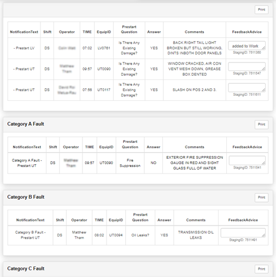Screen dimensions: 276x277
Task: Click time value 08:02
Action: (x=99, y=235)
